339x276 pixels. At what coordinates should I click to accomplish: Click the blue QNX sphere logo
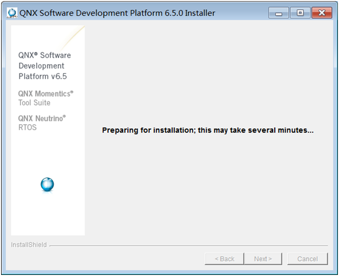[48, 184]
